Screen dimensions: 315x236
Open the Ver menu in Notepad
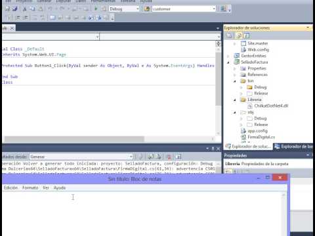[46, 187]
